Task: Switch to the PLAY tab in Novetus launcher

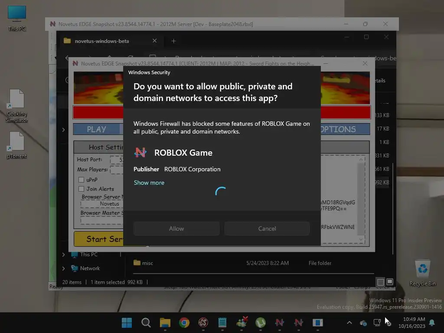Action: pos(96,129)
